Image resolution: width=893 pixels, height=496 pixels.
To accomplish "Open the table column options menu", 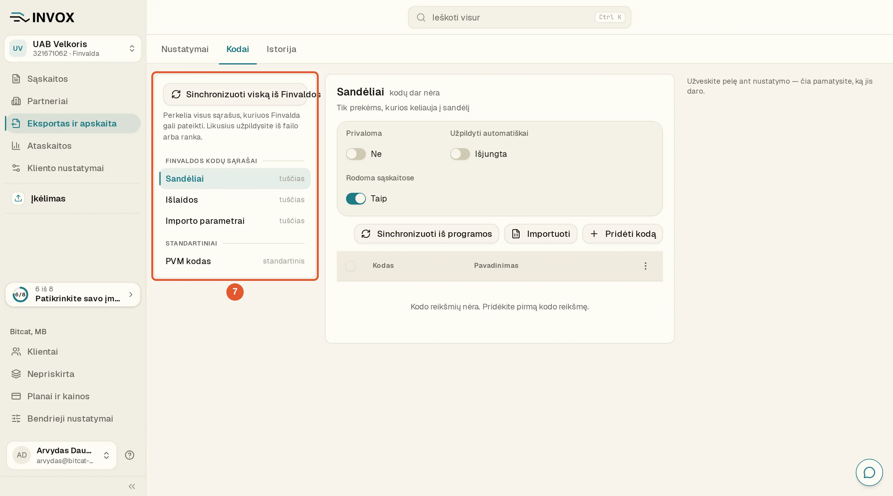I will [645, 266].
